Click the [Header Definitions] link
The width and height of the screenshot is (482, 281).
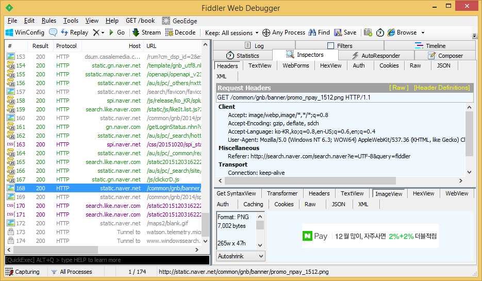pos(442,88)
